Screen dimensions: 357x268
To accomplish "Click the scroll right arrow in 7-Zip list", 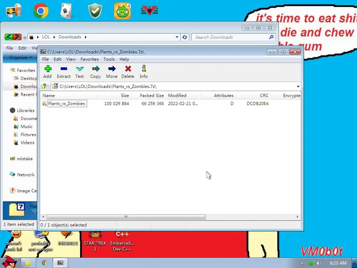I will coord(298,217).
